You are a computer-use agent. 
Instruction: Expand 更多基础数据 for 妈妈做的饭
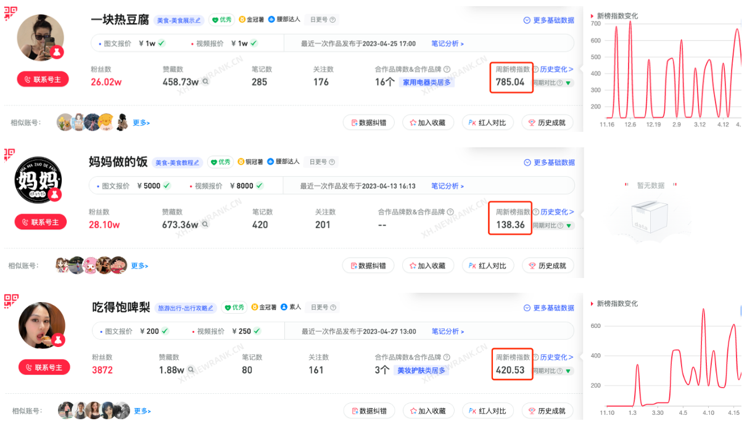[x=549, y=163]
